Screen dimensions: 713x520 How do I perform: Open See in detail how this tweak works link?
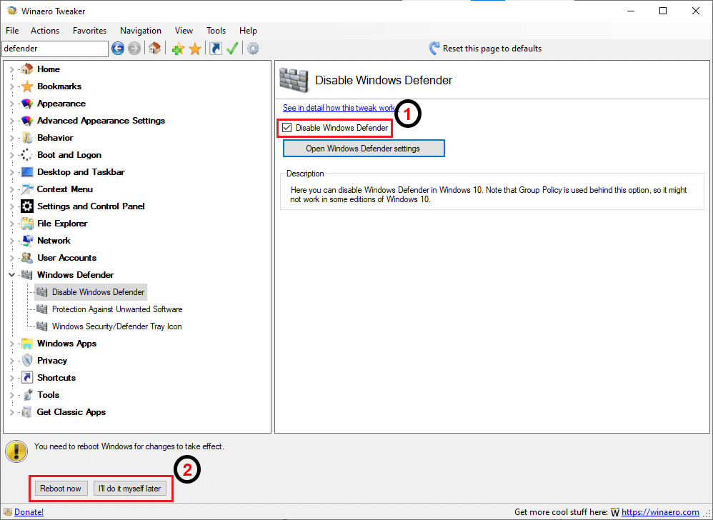(340, 108)
